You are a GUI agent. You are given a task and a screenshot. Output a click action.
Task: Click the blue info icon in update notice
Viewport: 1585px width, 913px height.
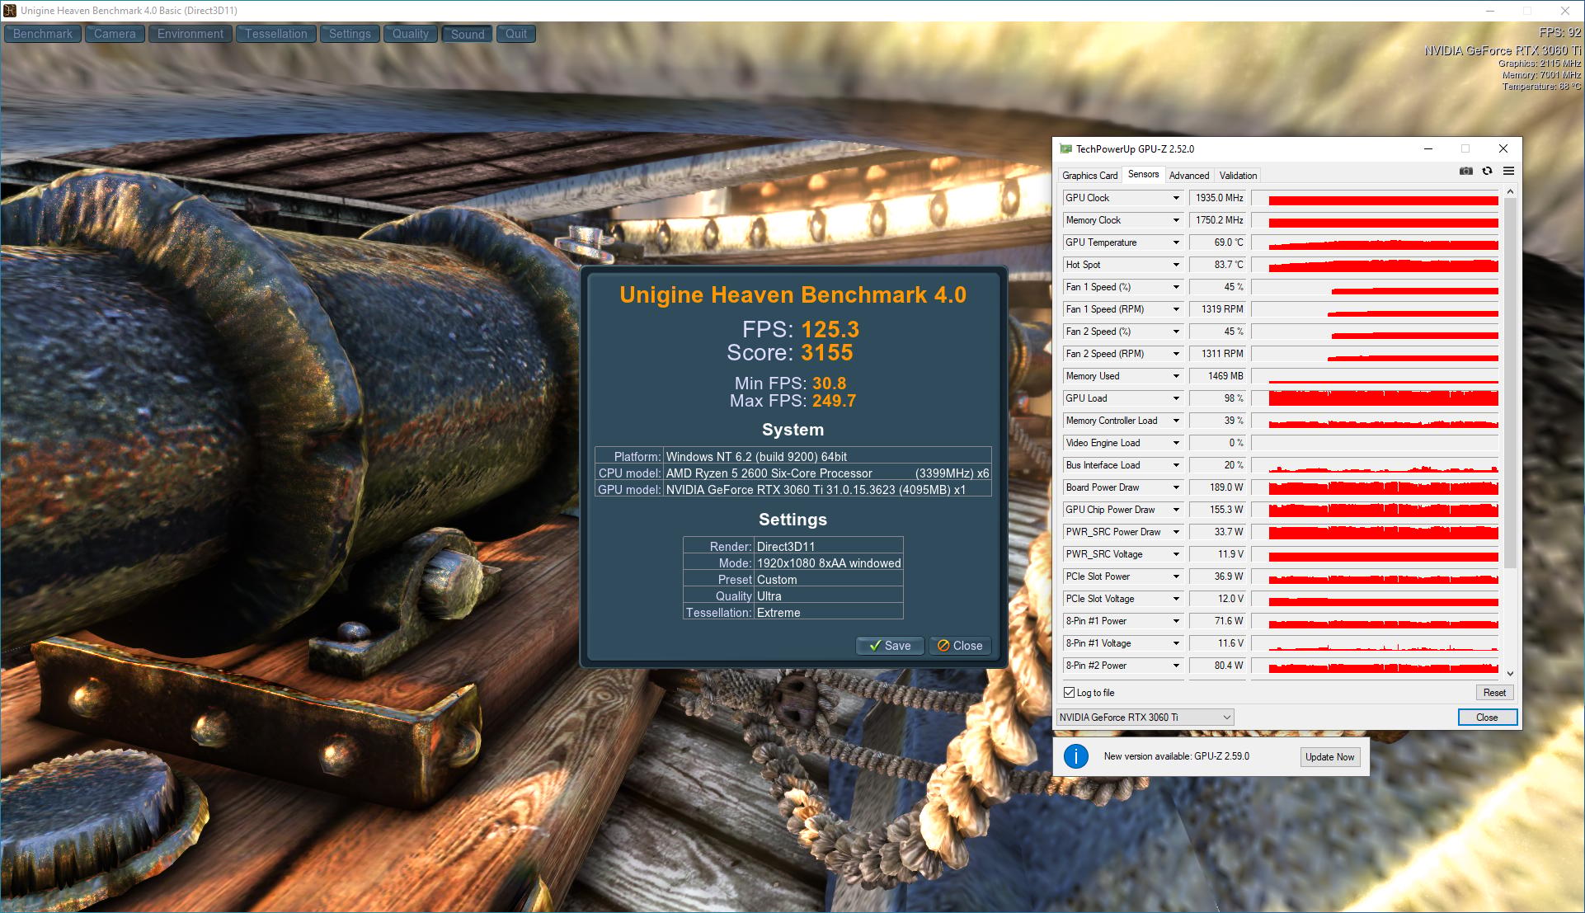[1075, 756]
